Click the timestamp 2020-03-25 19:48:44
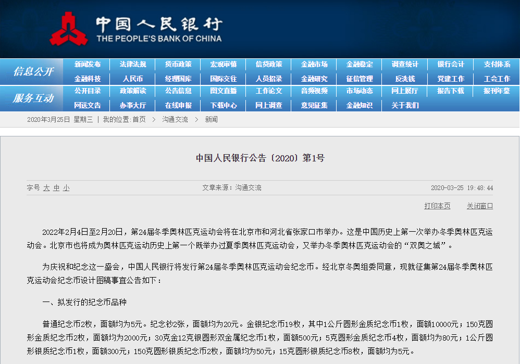The height and width of the screenshot is (364, 520). point(462,188)
